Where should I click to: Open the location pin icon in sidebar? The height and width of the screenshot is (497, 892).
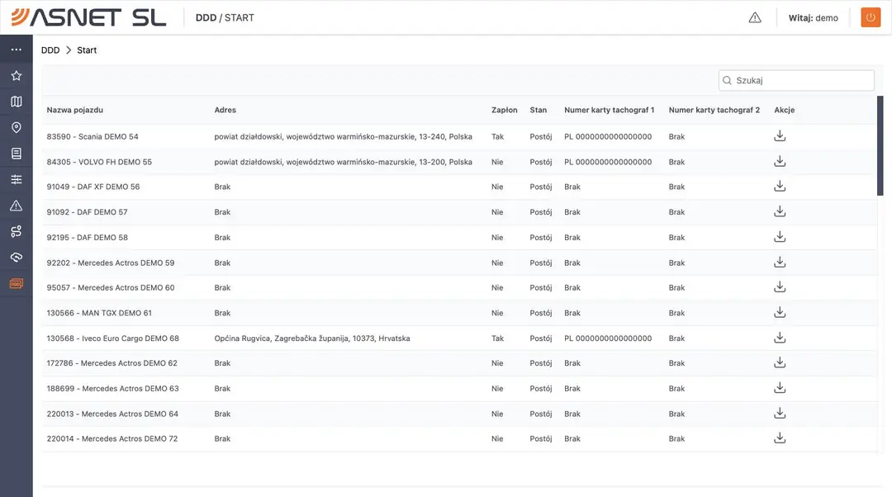coord(16,127)
